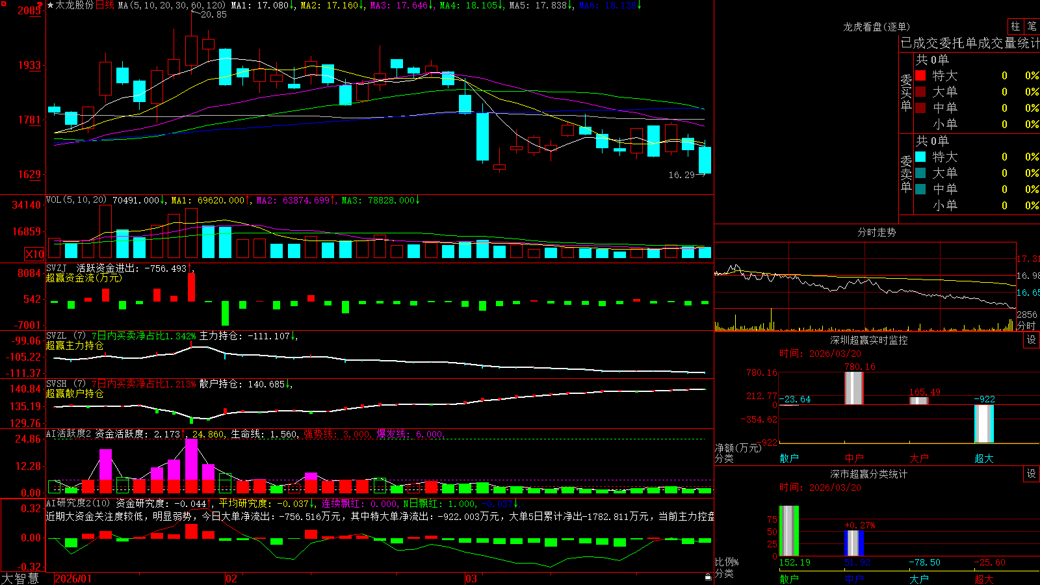
Task: Click the SVZL indicator name
Action: 57,336
